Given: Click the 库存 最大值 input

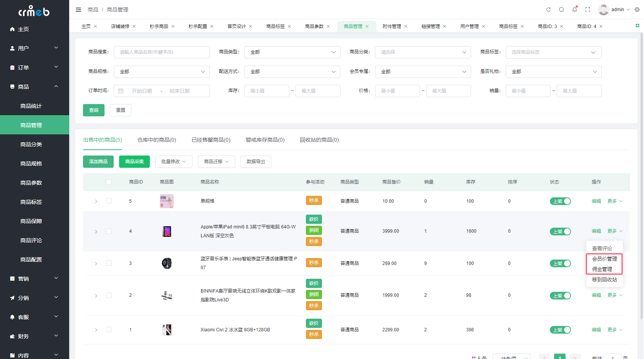Looking at the screenshot, I should click(x=318, y=91).
